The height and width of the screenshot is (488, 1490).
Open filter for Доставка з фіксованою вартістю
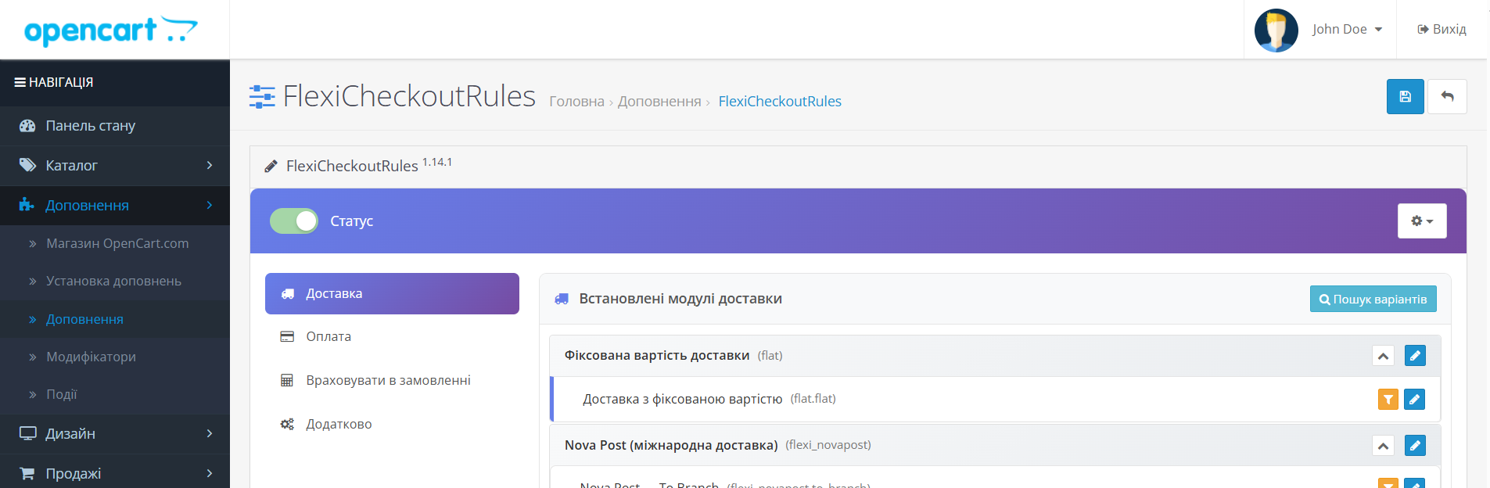point(1388,400)
